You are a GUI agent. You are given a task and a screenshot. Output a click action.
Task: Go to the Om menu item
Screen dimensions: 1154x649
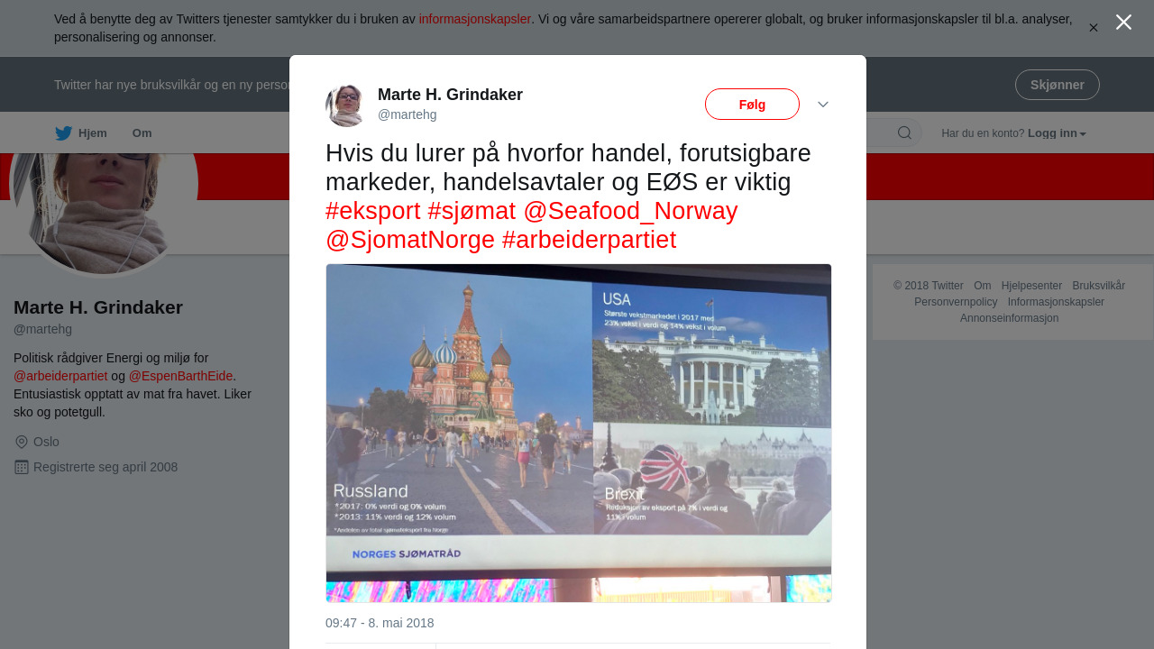point(142,133)
